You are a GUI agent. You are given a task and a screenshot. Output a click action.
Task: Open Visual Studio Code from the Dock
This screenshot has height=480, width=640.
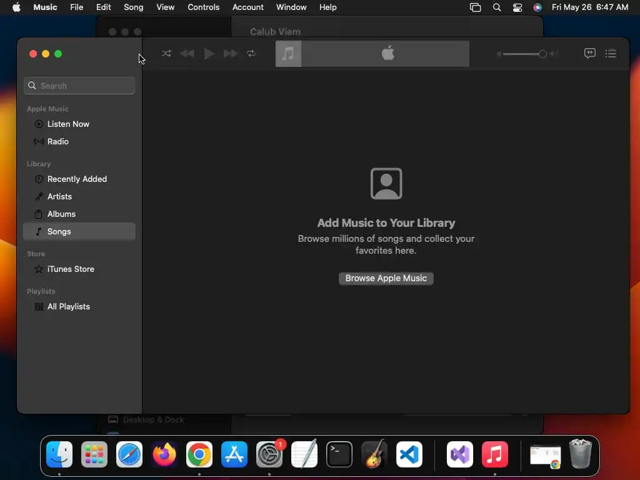click(409, 454)
